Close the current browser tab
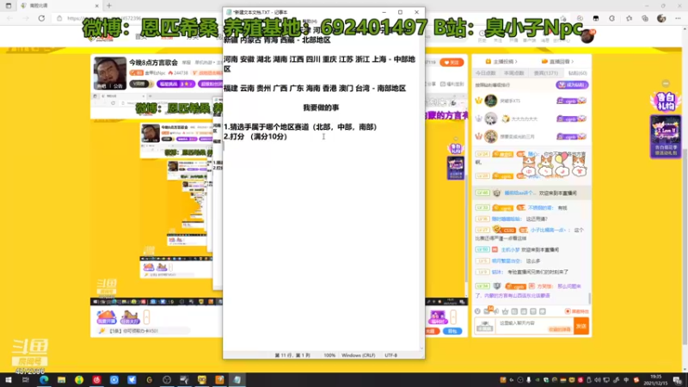Viewport: 688px width, 387px height. tap(96, 6)
